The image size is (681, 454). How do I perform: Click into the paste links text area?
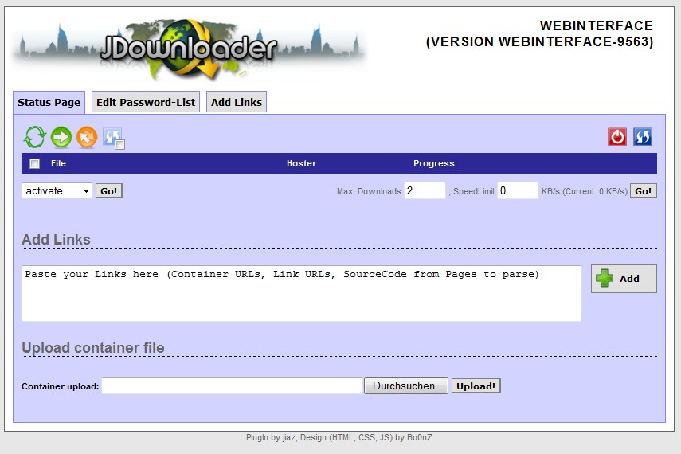click(301, 294)
